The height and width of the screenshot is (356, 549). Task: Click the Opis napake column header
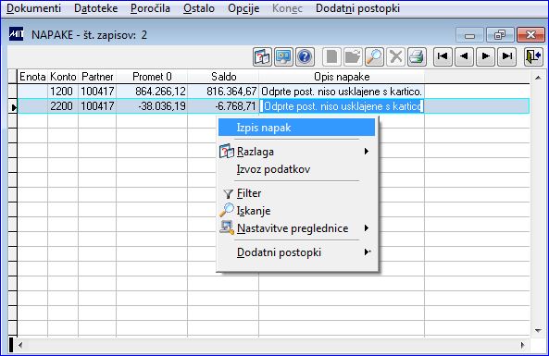click(342, 77)
